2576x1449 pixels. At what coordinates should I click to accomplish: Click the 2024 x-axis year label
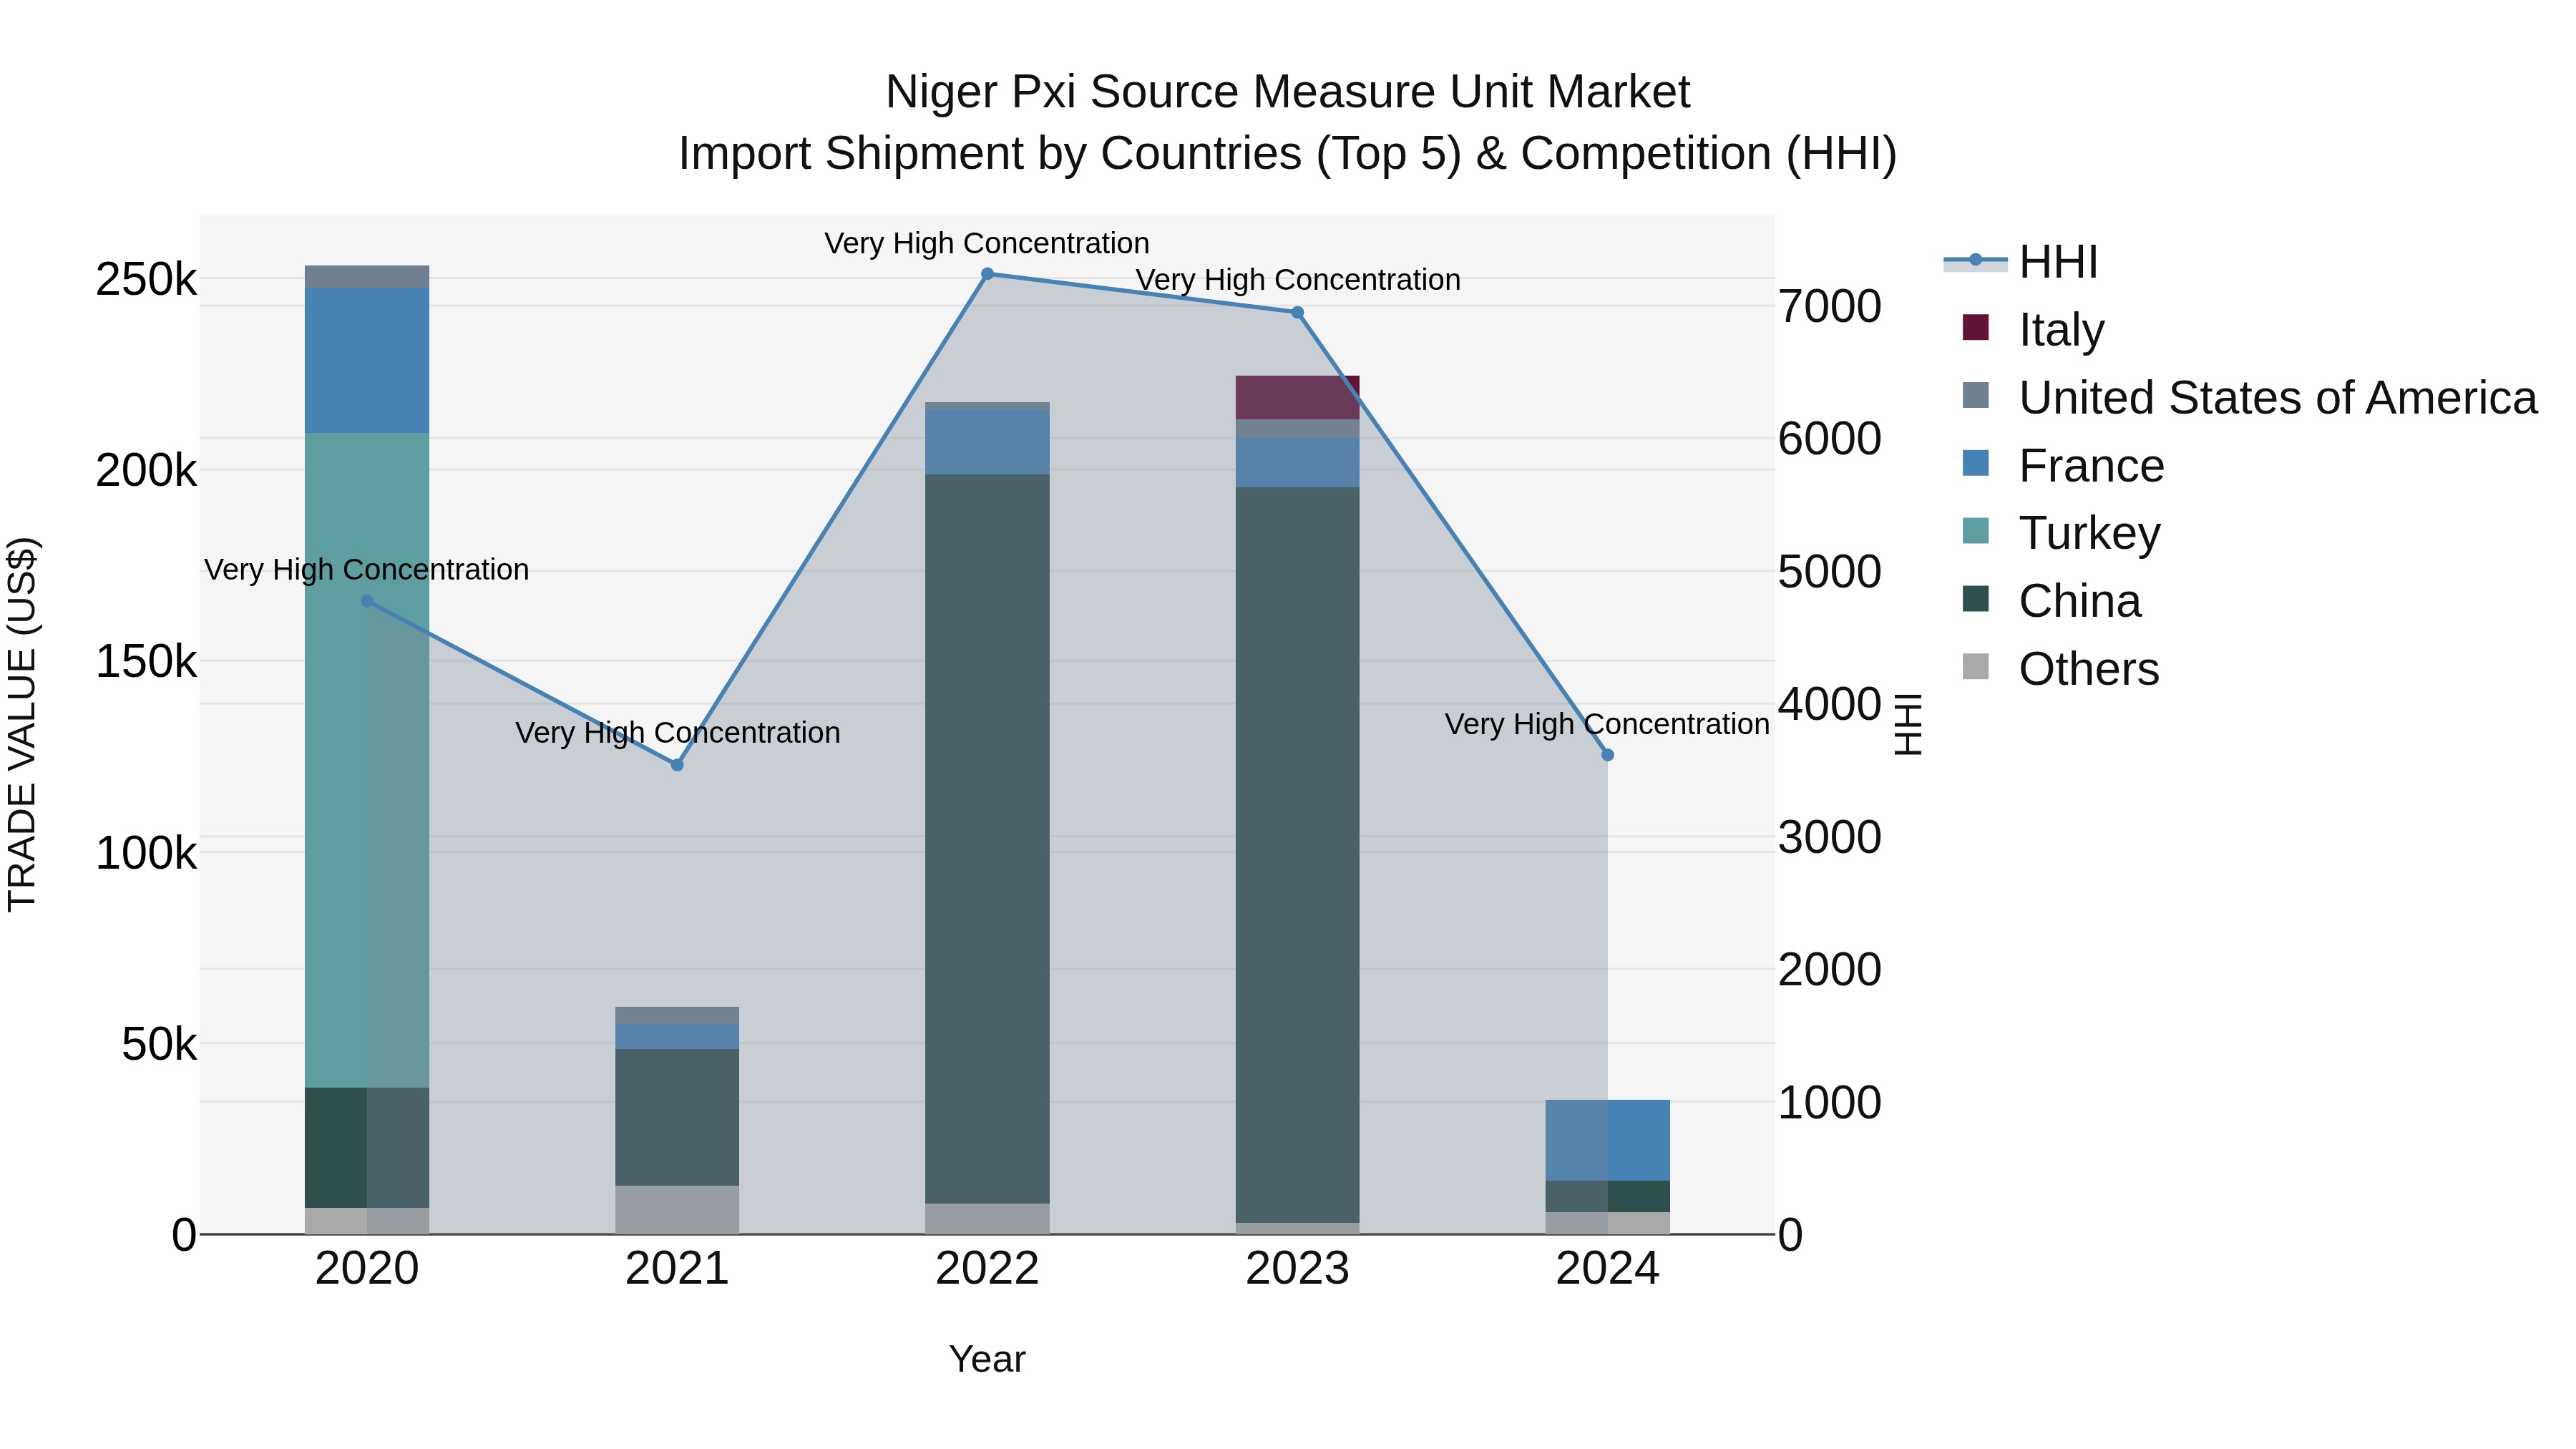1607,1269
